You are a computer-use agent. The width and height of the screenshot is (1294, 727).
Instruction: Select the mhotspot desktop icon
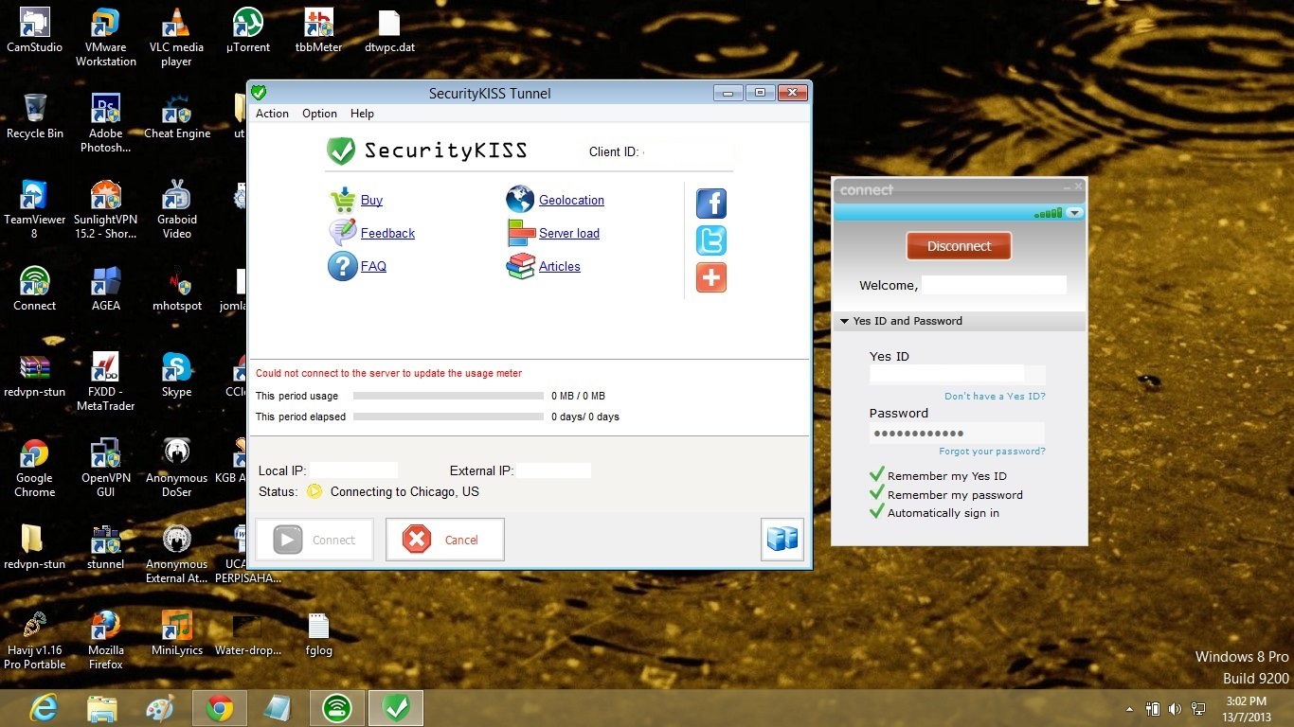coord(176,289)
